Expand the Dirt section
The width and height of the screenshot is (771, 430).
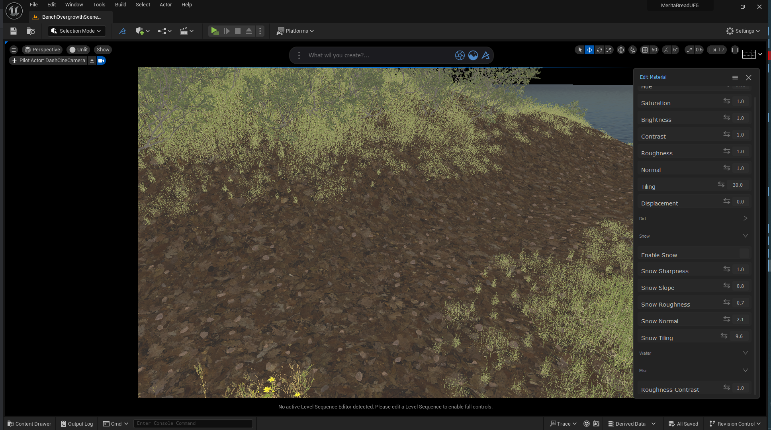point(745,219)
